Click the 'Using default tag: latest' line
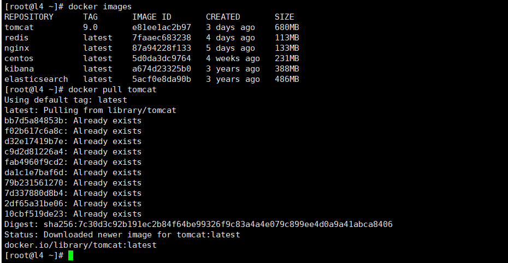The image size is (508, 263). click(x=66, y=100)
